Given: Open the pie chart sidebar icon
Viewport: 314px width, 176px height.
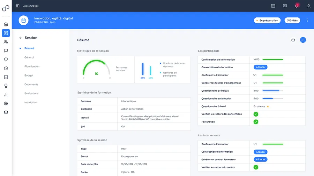Looking at the screenshot, I should click(6, 68).
